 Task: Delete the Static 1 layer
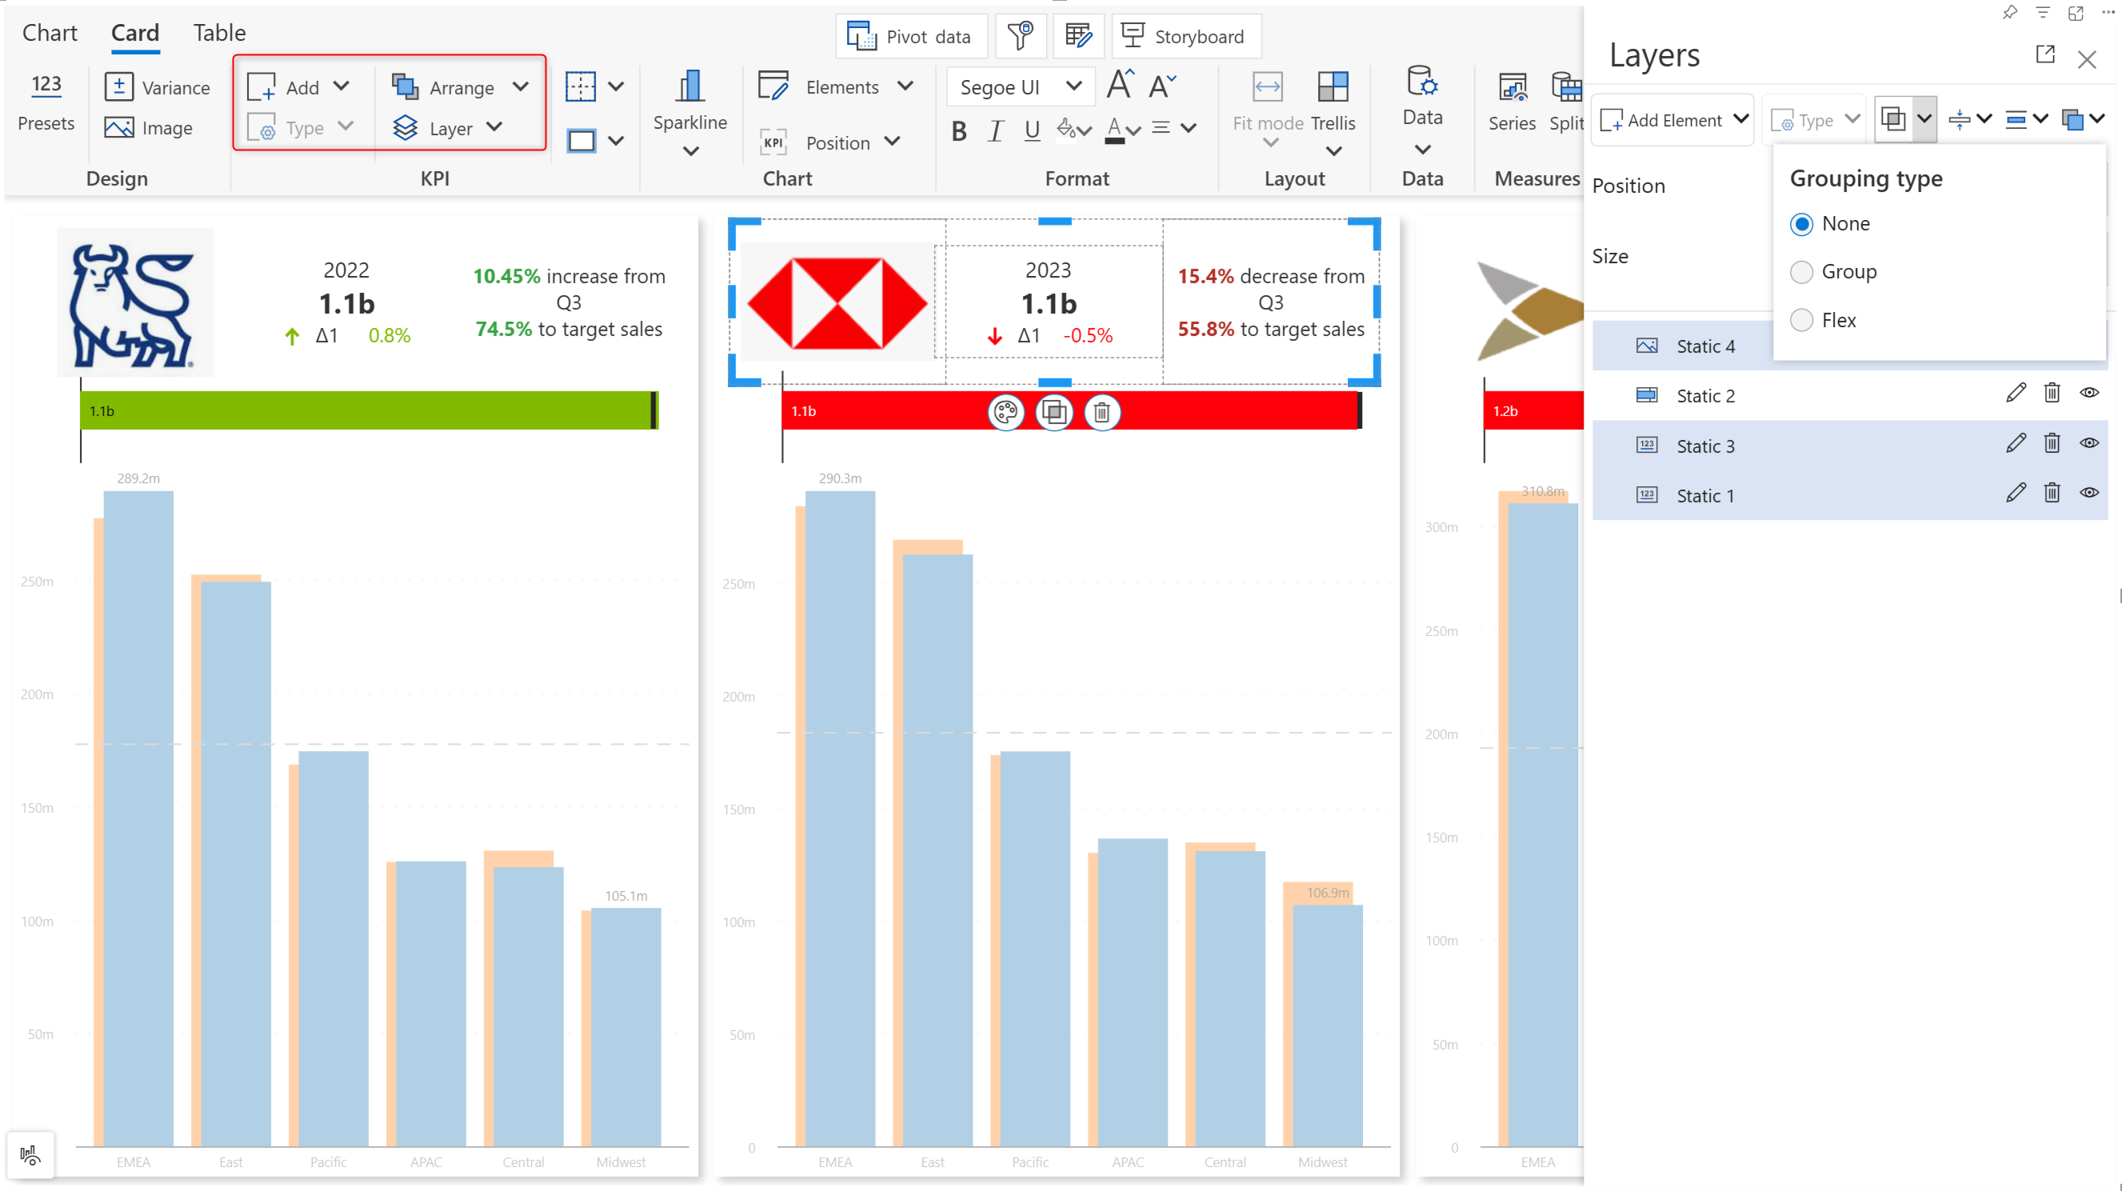pos(2052,493)
